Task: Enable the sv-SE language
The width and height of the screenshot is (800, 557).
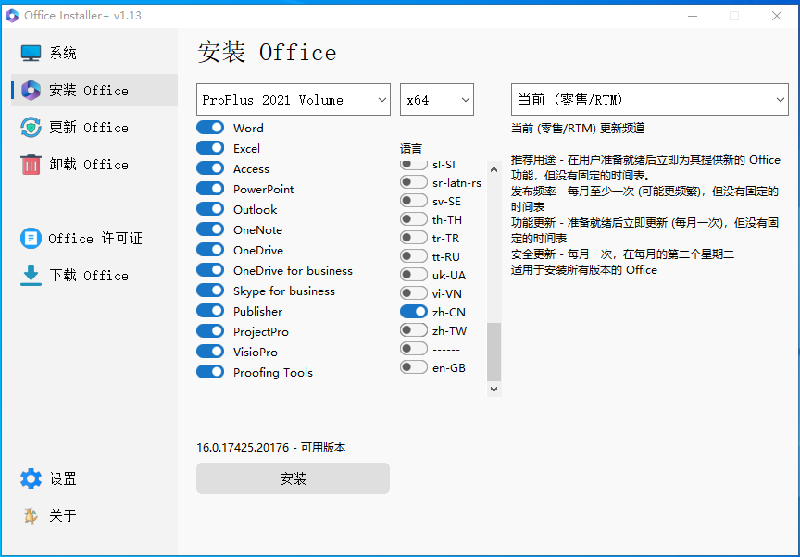Action: pos(414,201)
